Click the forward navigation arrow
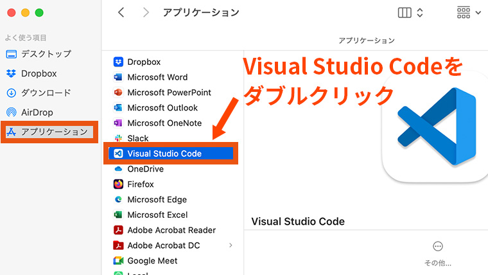This screenshot has height=275, width=488. tap(146, 12)
